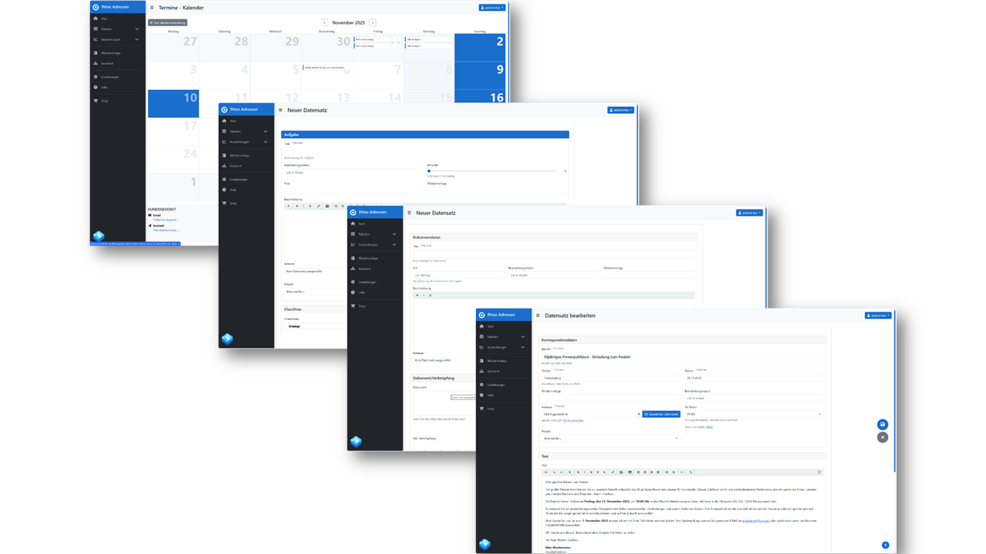
Task: Click the 'Zur Tabellenverwaltung' button
Action: tap(166, 23)
